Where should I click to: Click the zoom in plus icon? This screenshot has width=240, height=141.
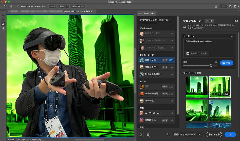coord(3,16)
